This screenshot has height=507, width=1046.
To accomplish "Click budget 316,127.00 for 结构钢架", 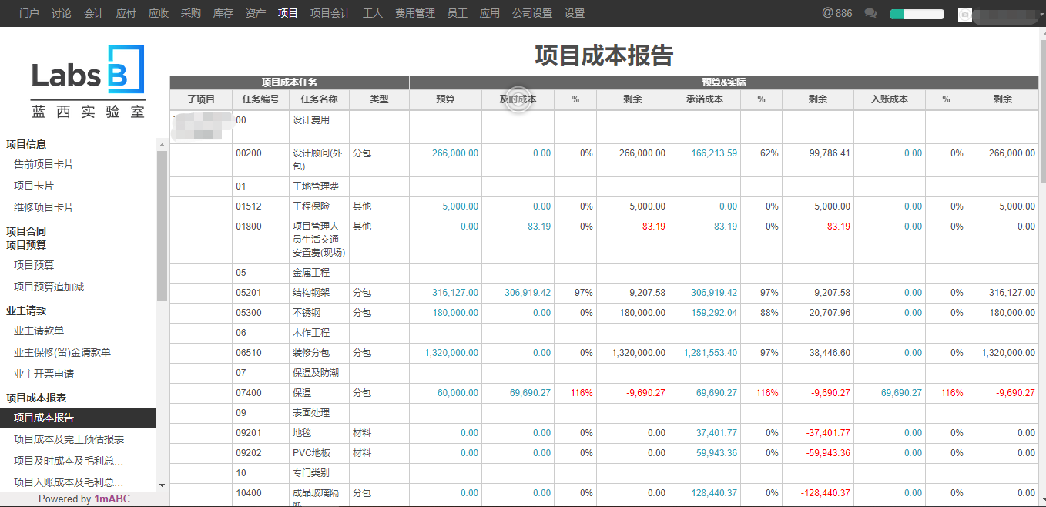I will pyautogui.click(x=455, y=293).
